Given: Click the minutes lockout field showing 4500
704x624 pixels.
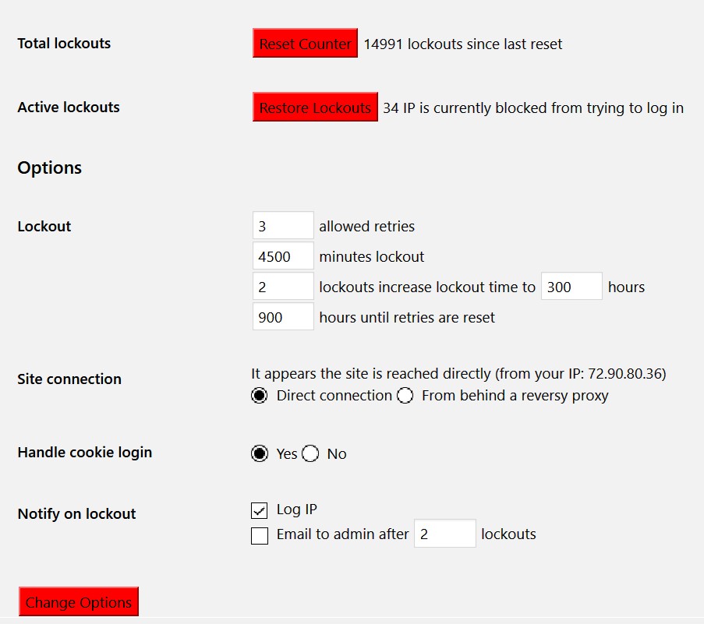Looking at the screenshot, I should (x=283, y=256).
